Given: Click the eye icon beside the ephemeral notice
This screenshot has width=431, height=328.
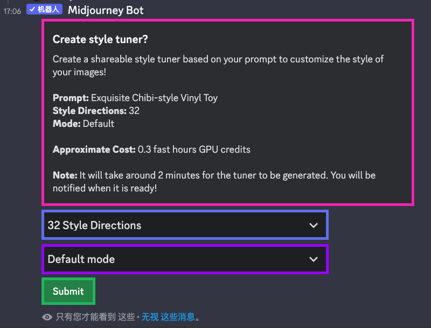Looking at the screenshot, I should point(47,317).
